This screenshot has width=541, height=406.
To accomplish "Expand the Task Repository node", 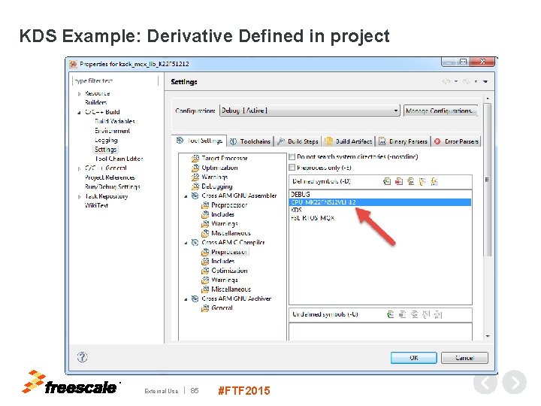I will click(x=80, y=197).
